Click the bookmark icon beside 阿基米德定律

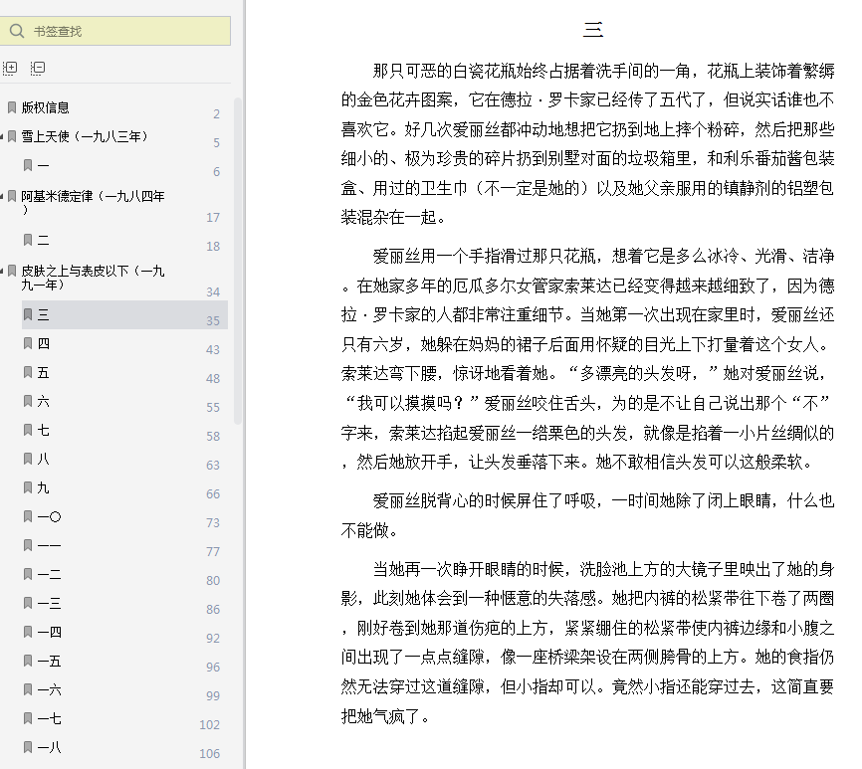click(x=12, y=196)
